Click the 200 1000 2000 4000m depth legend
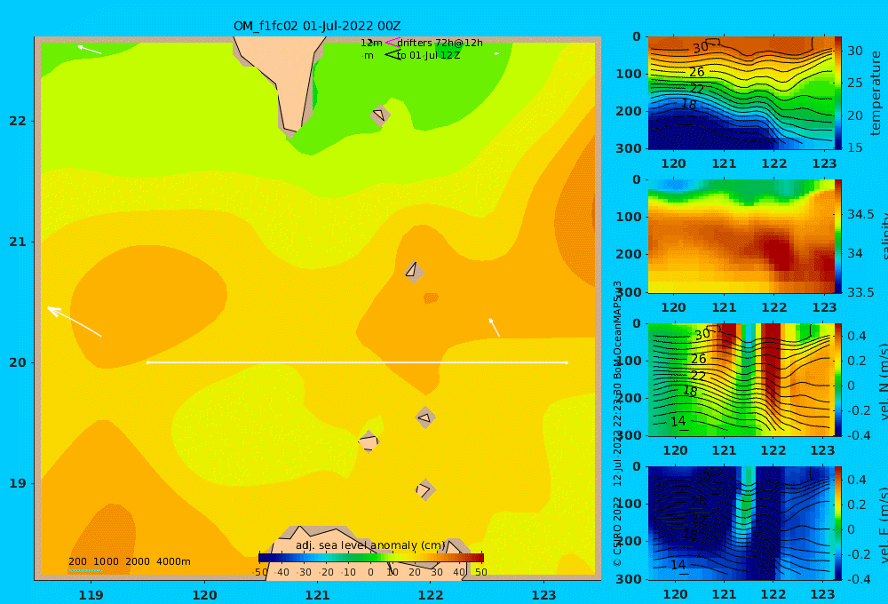 point(129,561)
